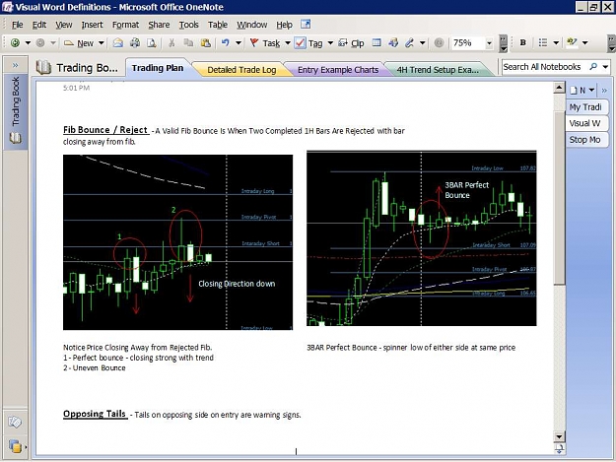Click the icon next to Help menu
Viewport: 616px width, 462px height.
point(306,25)
